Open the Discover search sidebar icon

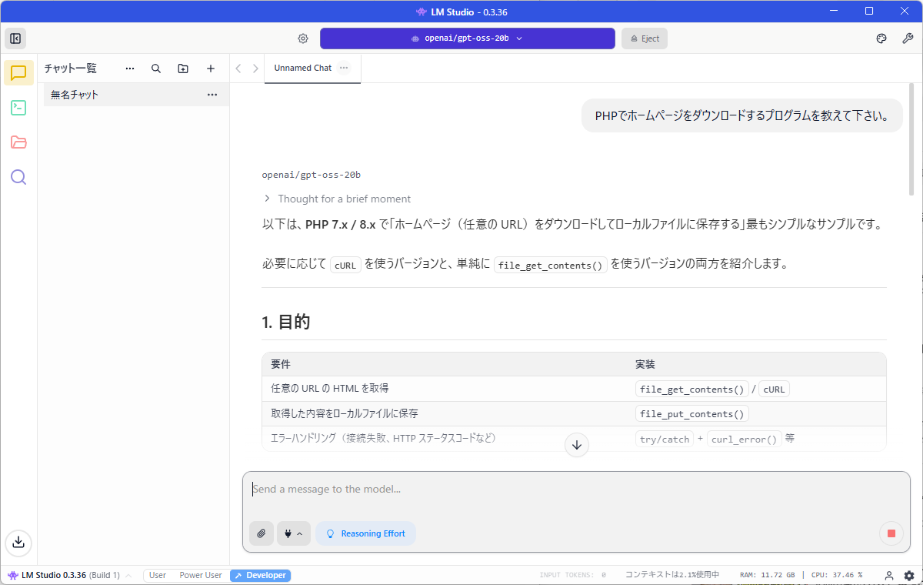(18, 177)
